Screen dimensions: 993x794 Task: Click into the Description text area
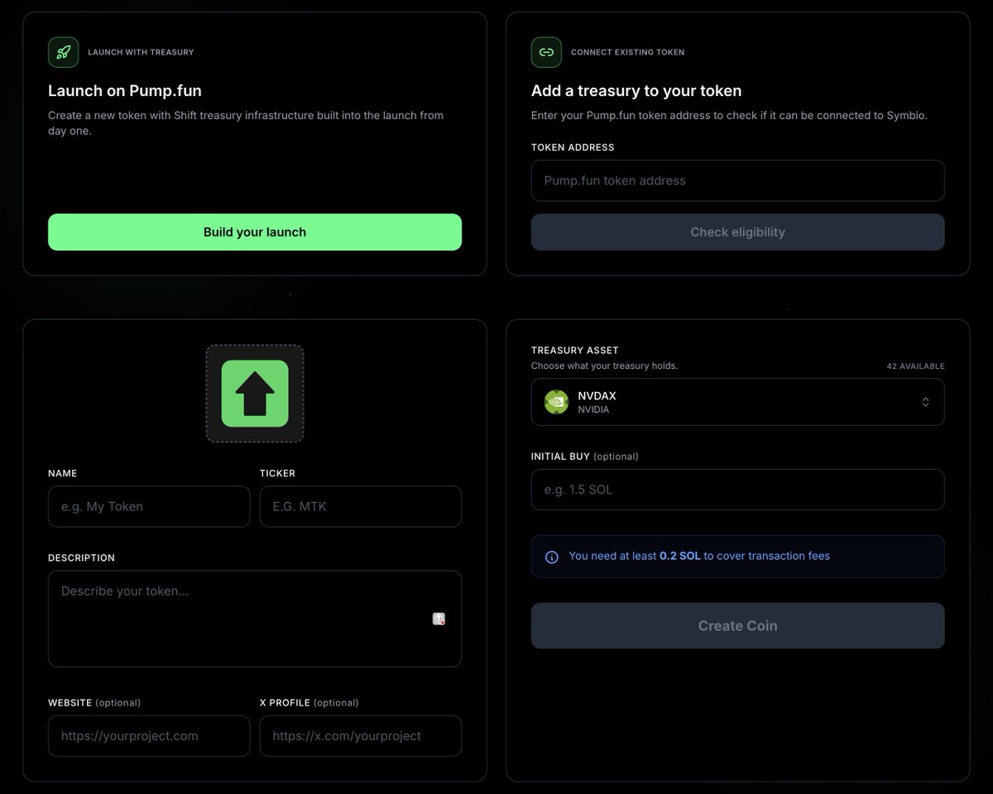click(255, 619)
